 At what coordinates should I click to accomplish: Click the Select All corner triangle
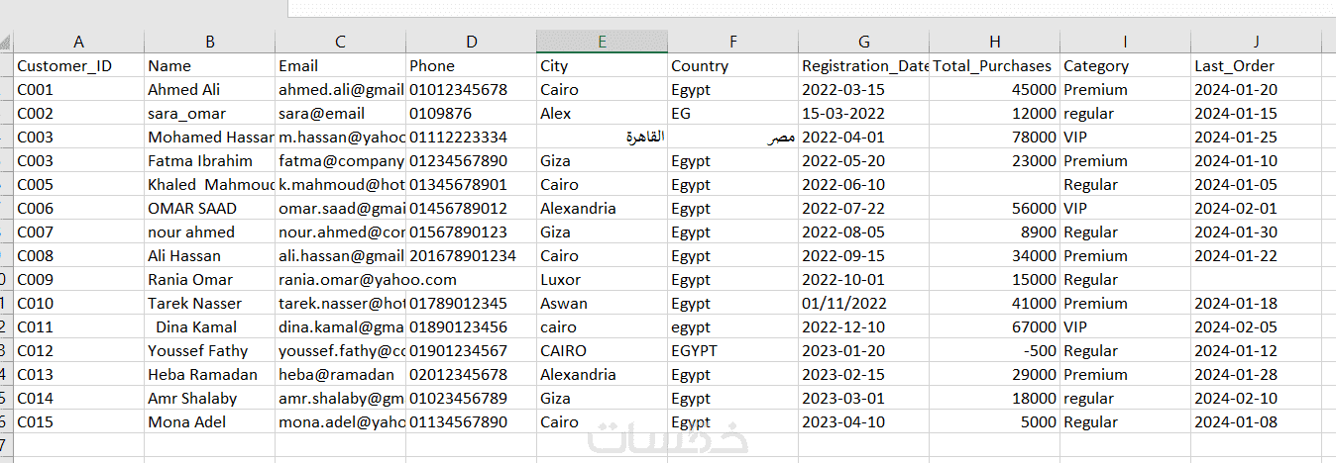6,43
